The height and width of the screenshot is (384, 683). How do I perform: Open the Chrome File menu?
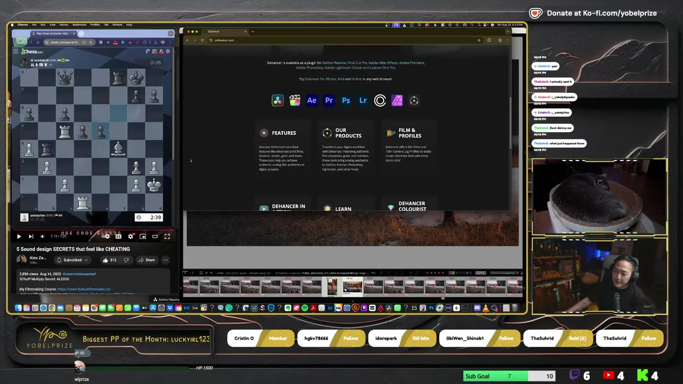point(34,25)
